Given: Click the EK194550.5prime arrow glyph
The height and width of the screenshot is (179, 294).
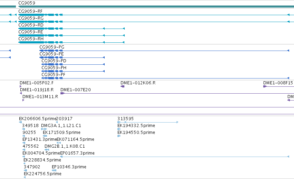Looking at the screenshot, I should [119, 136].
